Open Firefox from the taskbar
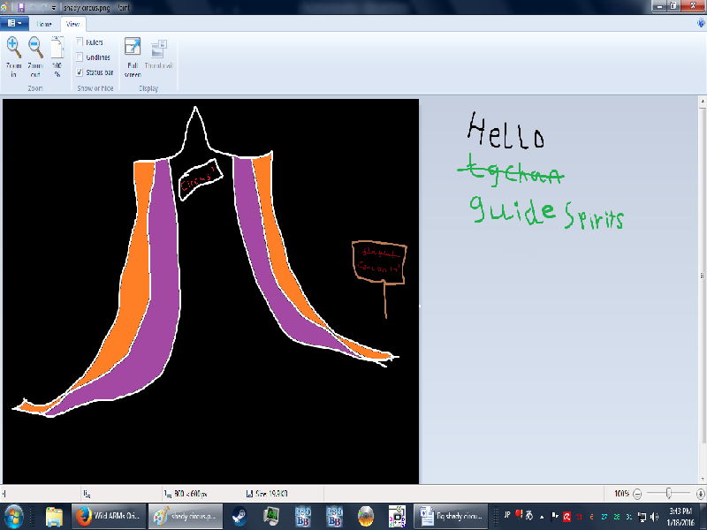 83,515
